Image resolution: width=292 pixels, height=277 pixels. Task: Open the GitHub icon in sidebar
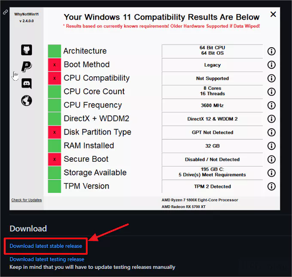coord(27,50)
